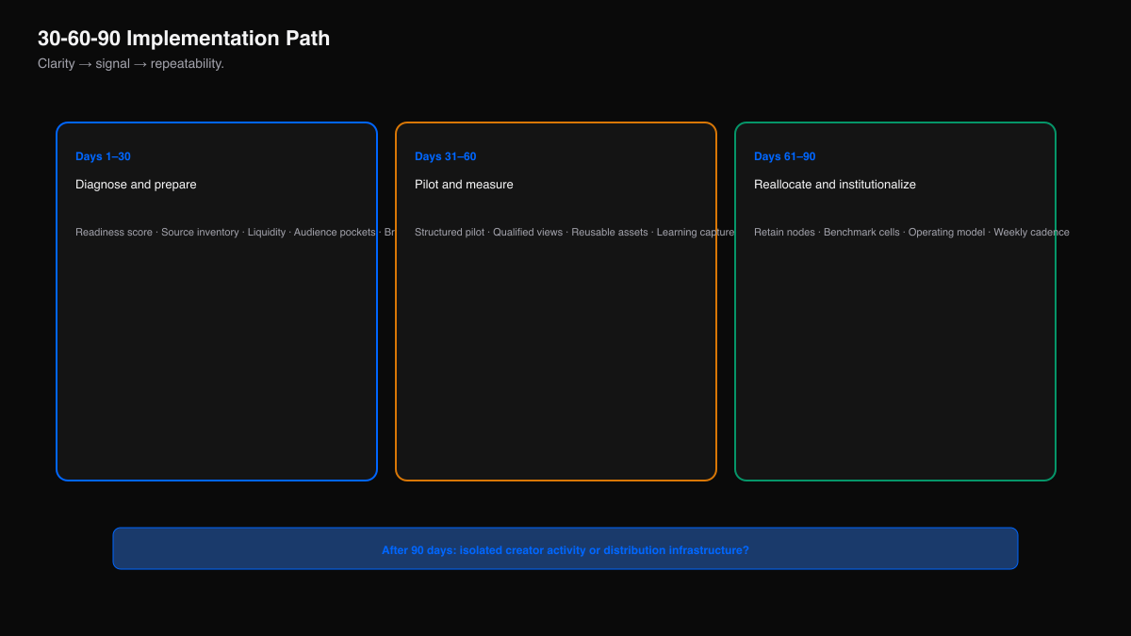
Task: Click the 'Pilot and measure' heading
Action: coord(464,185)
